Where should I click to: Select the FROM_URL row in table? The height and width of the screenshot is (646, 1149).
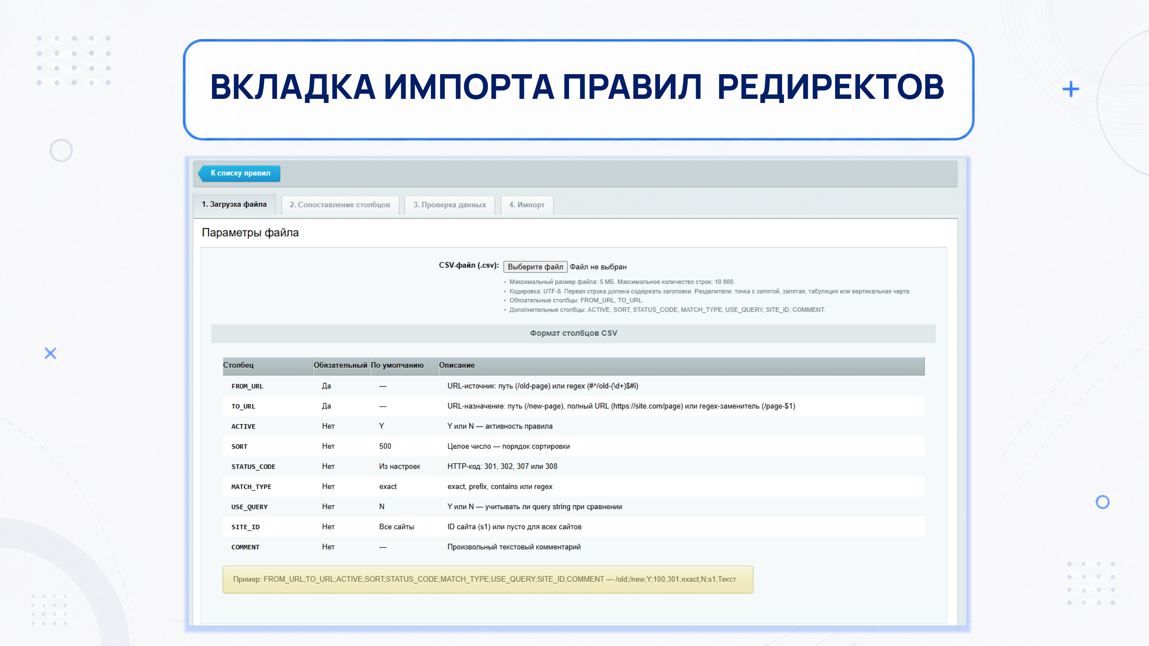click(573, 386)
